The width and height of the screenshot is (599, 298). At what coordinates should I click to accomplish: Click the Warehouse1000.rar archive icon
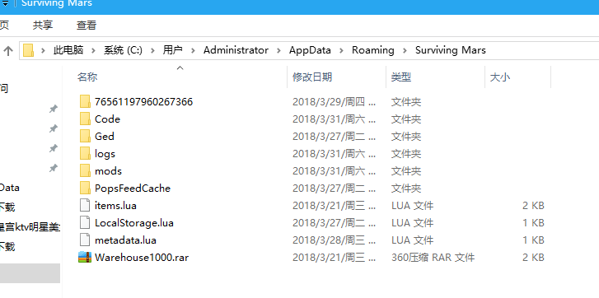(85, 257)
